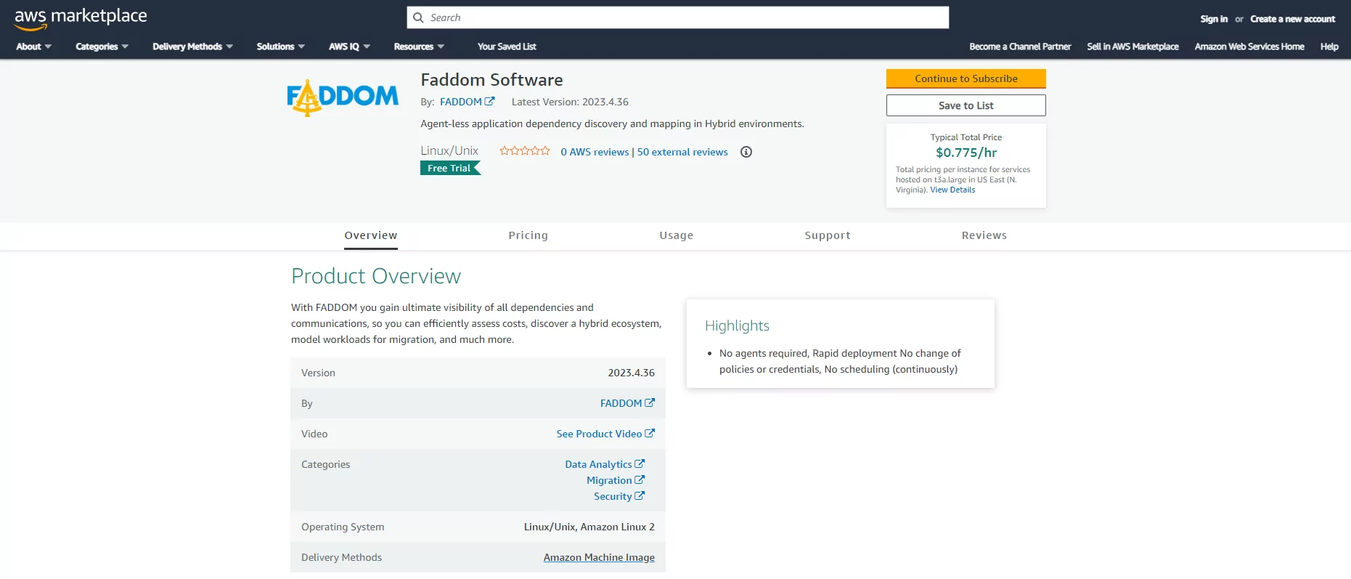Open the FADDOM seller link under title
Image resolution: width=1351 pixels, height=579 pixels.
461,102
